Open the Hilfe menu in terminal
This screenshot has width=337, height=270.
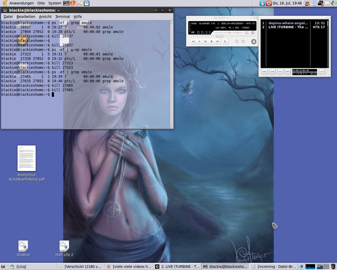click(78, 16)
